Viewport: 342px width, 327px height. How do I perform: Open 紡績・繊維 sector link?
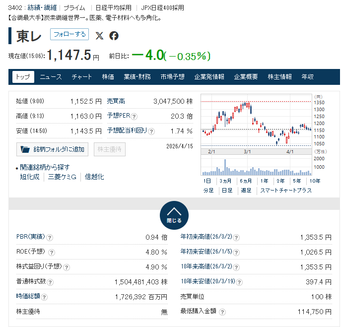(x=42, y=8)
